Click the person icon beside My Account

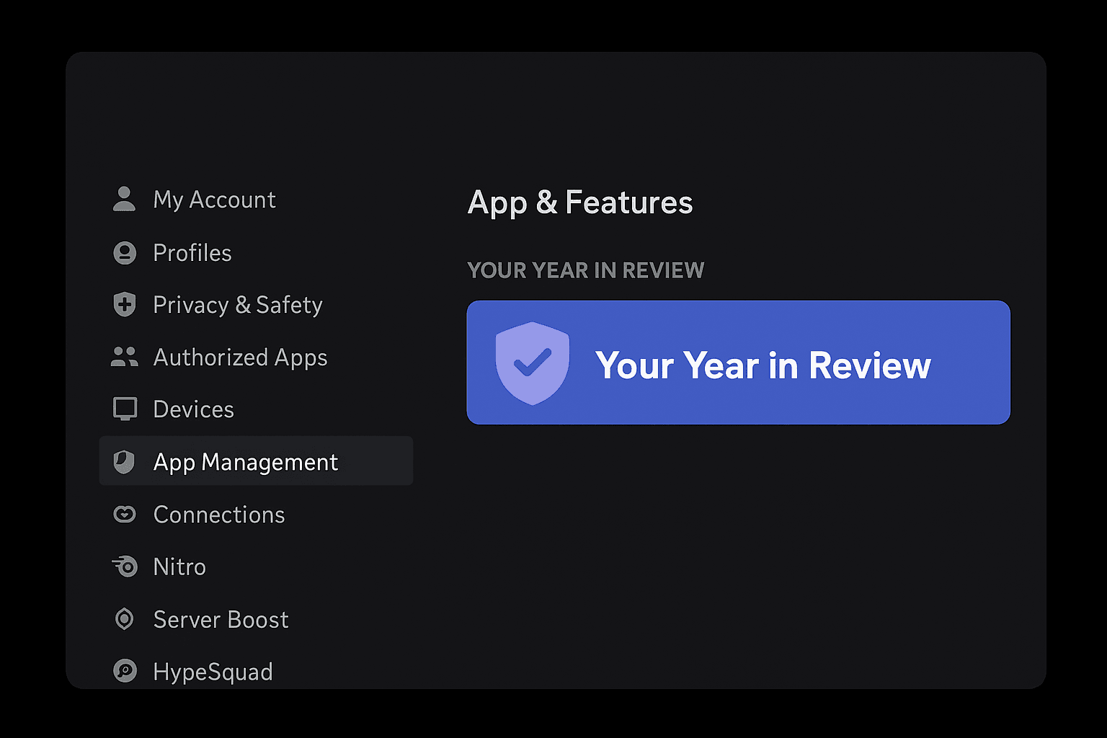(x=125, y=200)
